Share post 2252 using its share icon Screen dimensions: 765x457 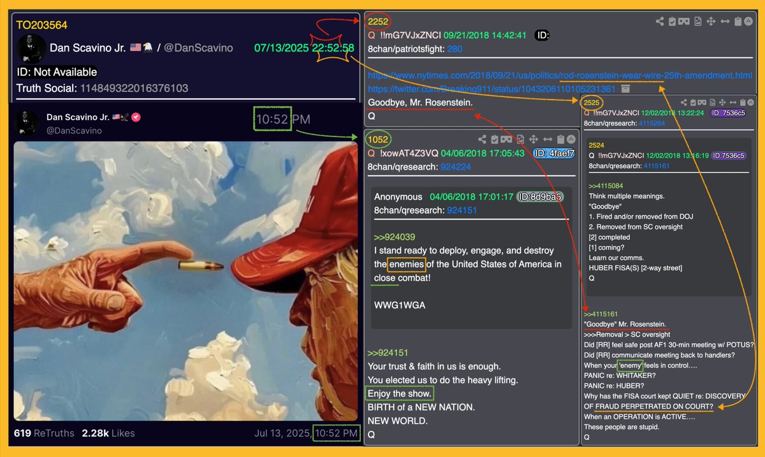click(660, 22)
